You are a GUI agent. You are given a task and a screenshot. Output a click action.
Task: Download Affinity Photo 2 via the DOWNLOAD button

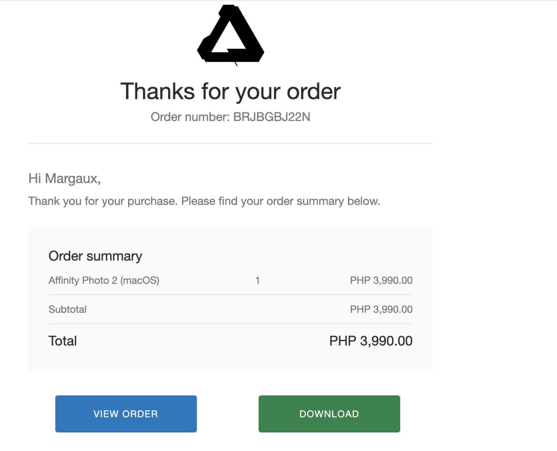click(329, 414)
